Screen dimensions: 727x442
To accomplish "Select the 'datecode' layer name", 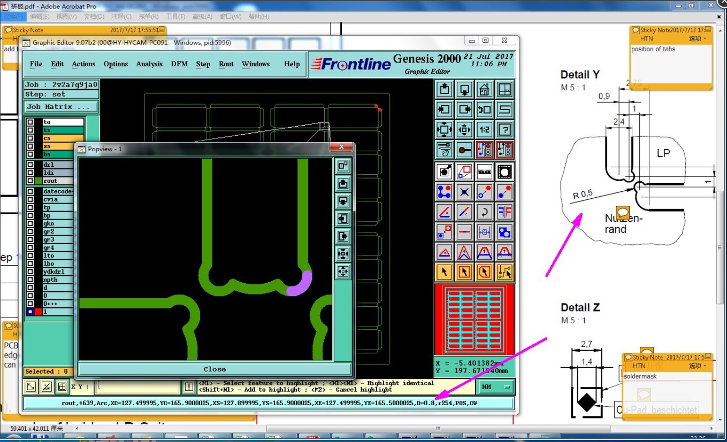I will 58,191.
